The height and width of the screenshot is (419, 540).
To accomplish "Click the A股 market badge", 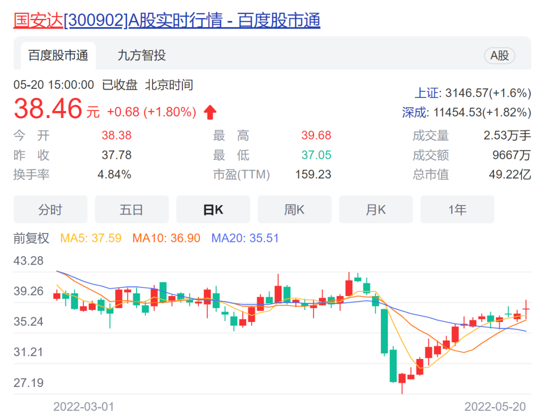I will (499, 55).
